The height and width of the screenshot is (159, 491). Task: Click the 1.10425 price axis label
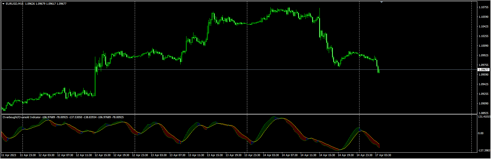[484, 27]
